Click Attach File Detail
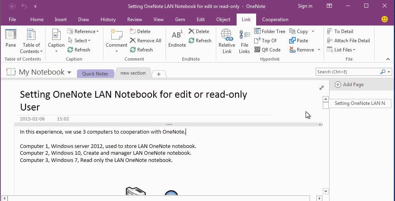Image resolution: width=395 pixels, height=201 pixels. 348,40
